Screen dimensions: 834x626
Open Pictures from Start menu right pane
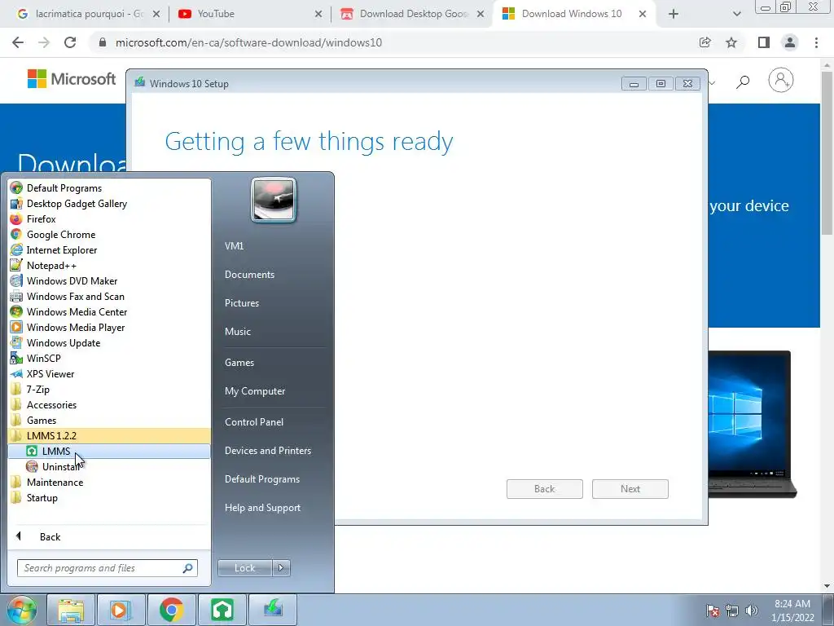(241, 303)
